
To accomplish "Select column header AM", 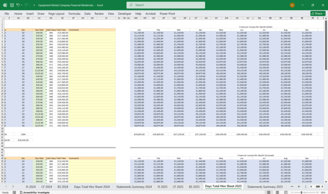I will [x=136, y=18].
